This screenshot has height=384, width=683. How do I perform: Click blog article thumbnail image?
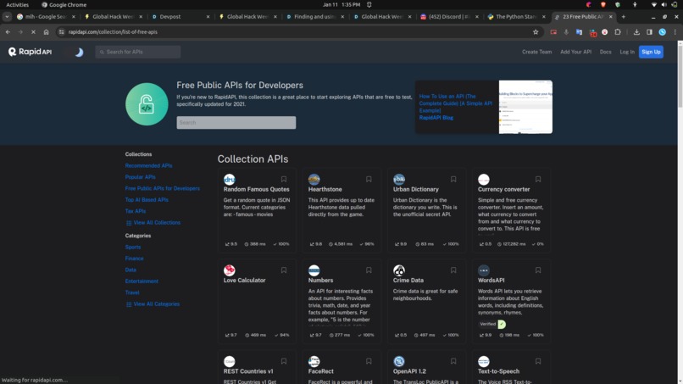(x=525, y=107)
